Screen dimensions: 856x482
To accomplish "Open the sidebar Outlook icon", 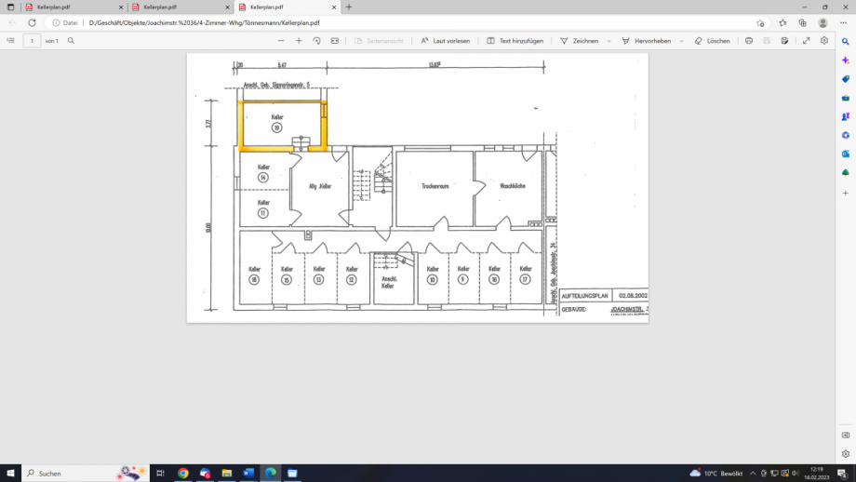I will pyautogui.click(x=846, y=154).
